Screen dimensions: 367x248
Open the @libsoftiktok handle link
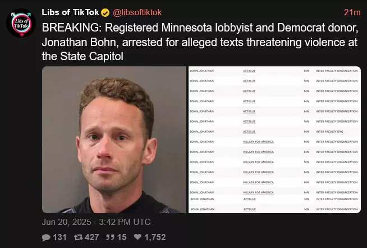137,12
